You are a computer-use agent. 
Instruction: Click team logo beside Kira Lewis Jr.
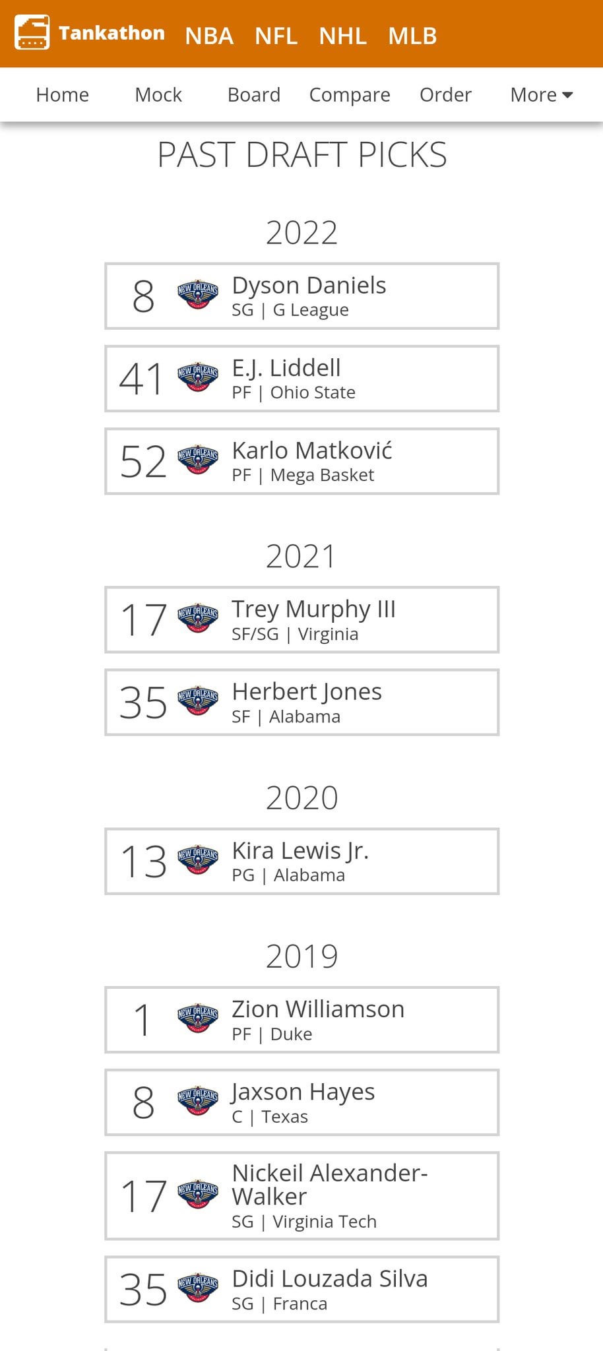[197, 860]
